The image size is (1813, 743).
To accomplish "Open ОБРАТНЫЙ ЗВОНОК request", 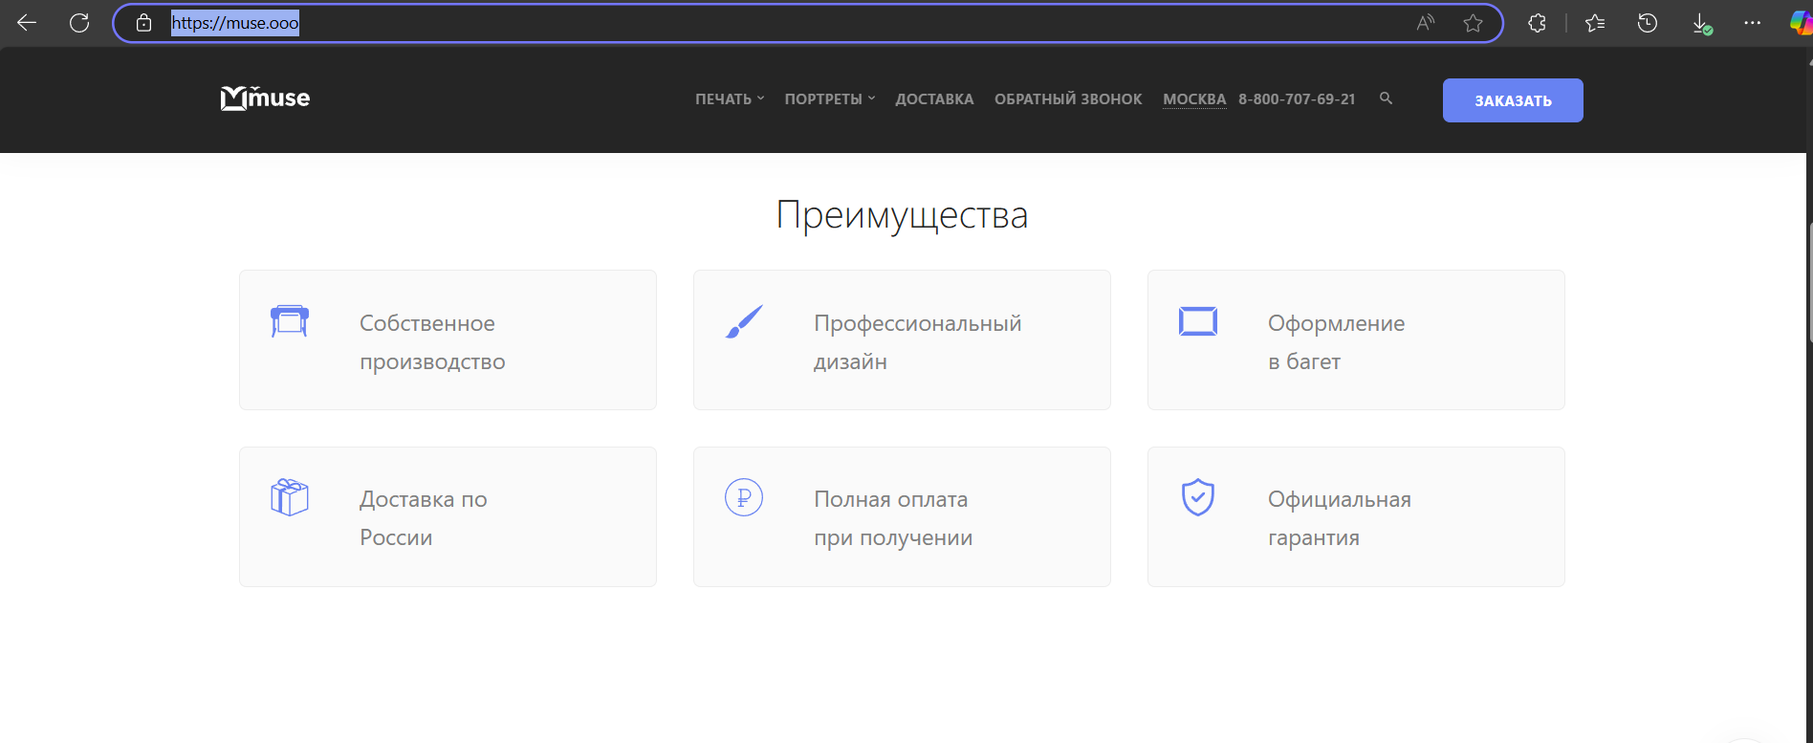I will pyautogui.click(x=1068, y=99).
